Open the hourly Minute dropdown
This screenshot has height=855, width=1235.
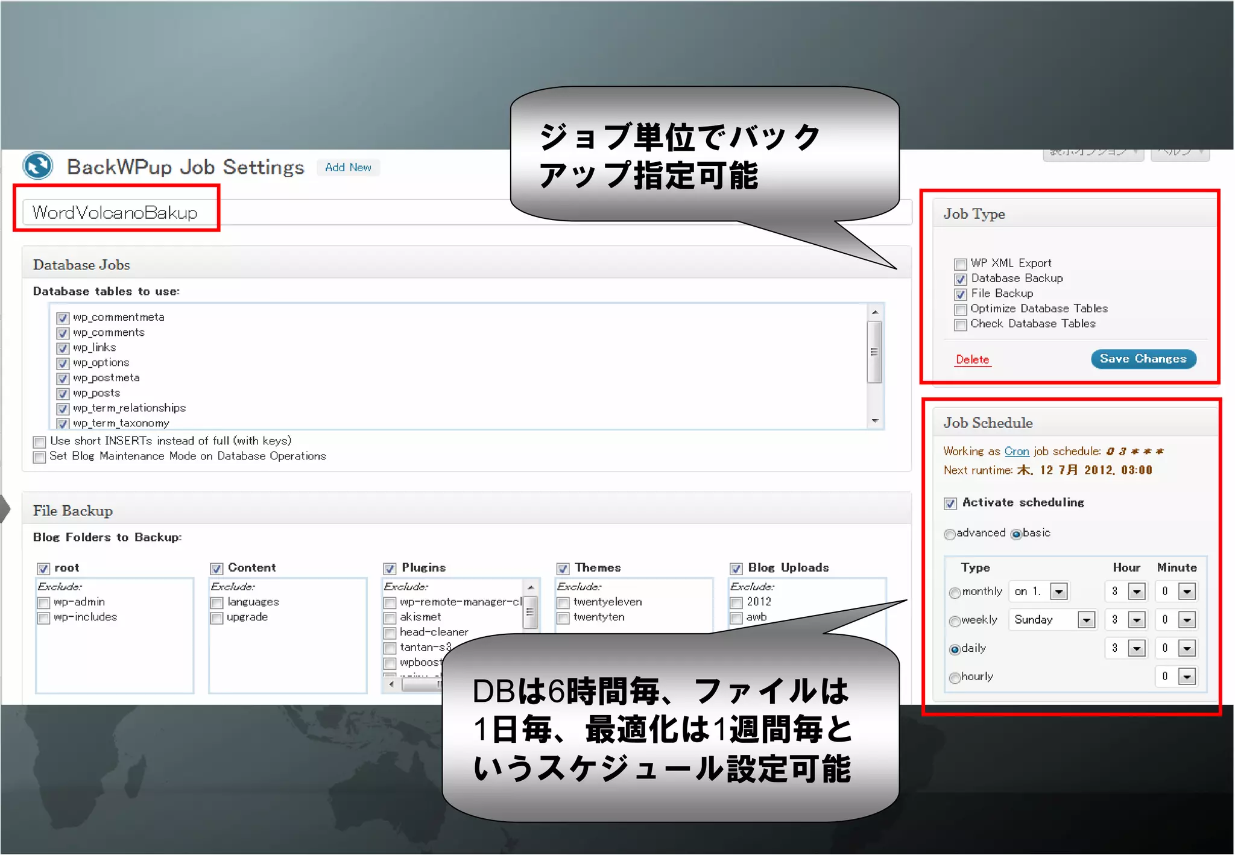1176,677
